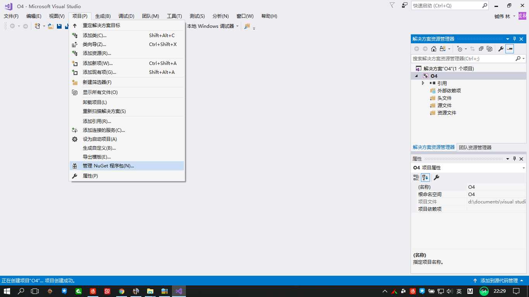Click the wrench Properties icon in Solution Explorer
This screenshot has width=529, height=297.
[x=501, y=49]
